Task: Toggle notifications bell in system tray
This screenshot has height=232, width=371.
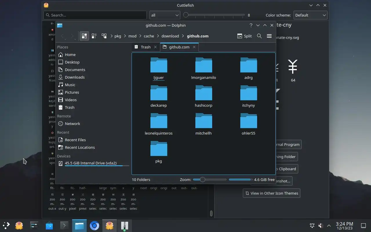Action: [312, 226]
